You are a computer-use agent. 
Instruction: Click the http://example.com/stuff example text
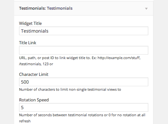119,58
